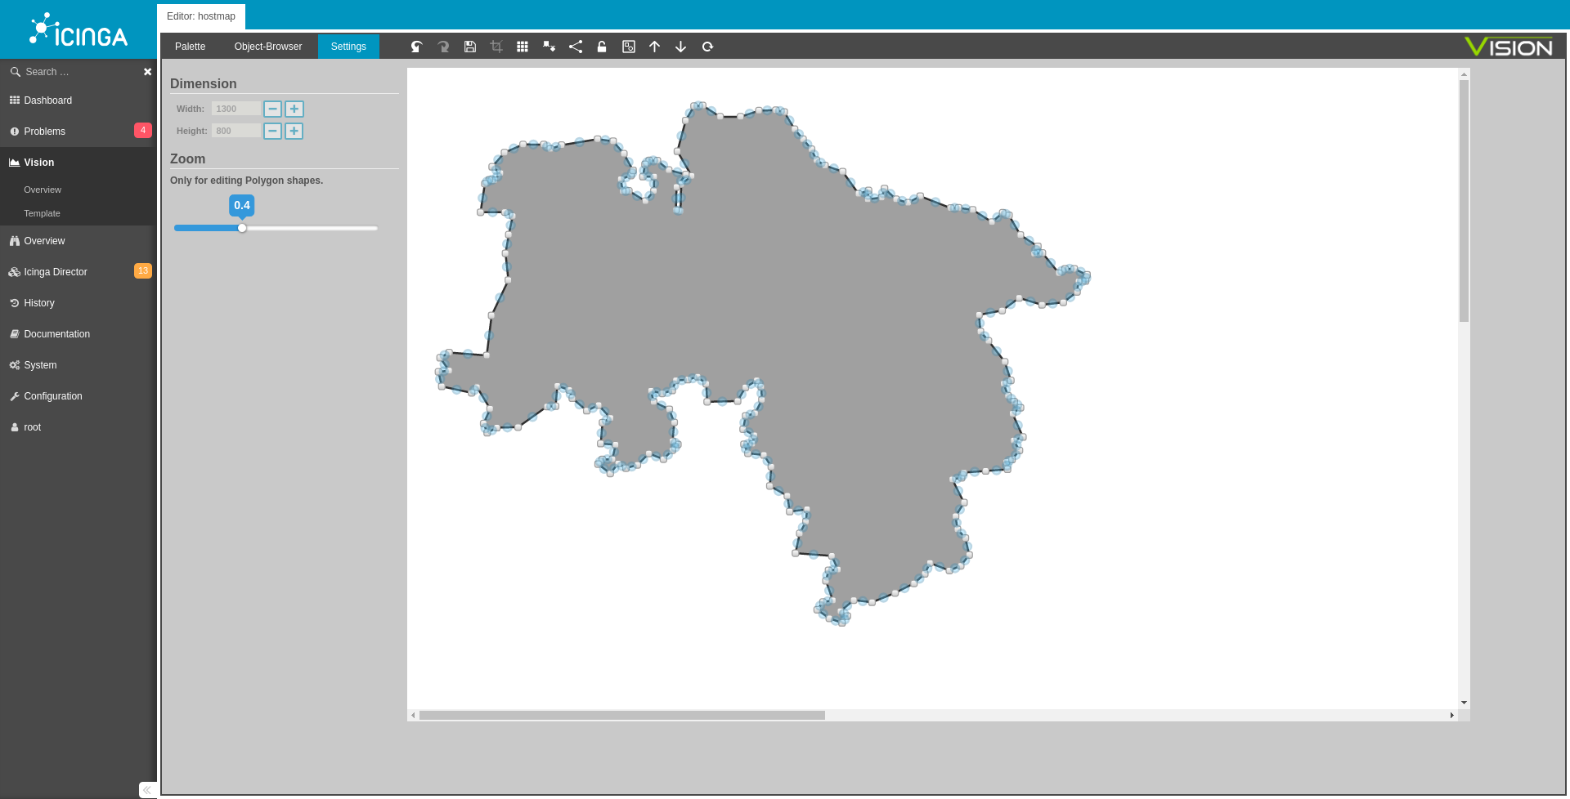
Task: Click the undo arrow in the toolbar
Action: [x=417, y=47]
